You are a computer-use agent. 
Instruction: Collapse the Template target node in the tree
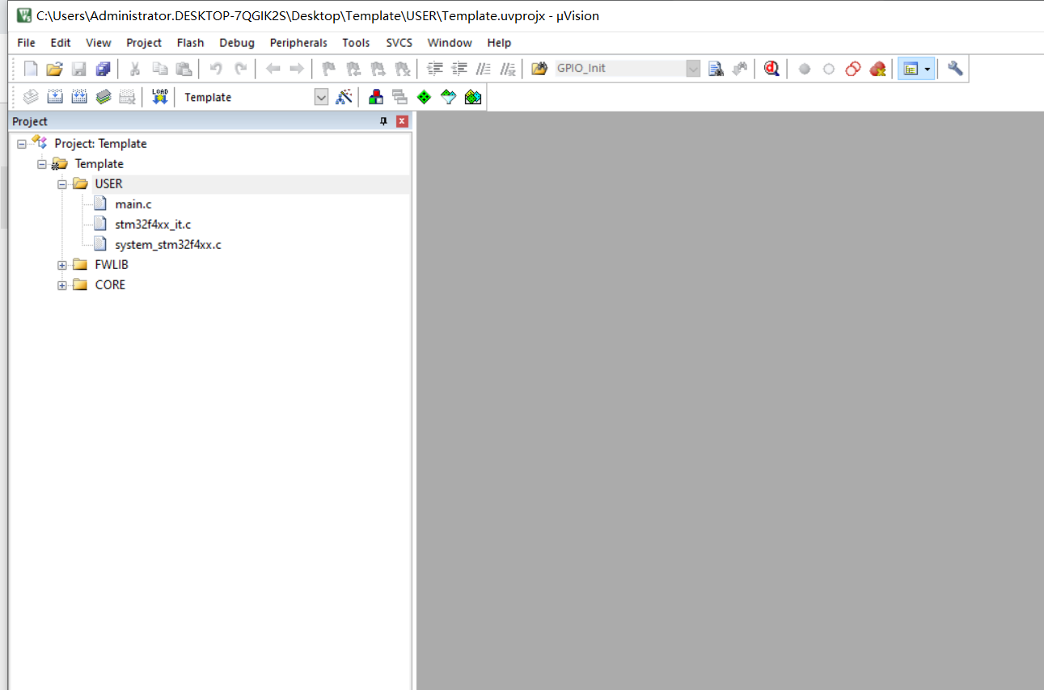click(x=42, y=164)
